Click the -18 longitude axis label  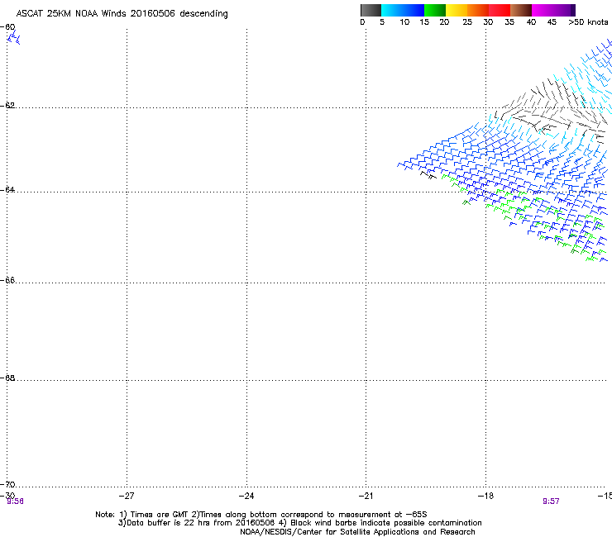point(485,496)
